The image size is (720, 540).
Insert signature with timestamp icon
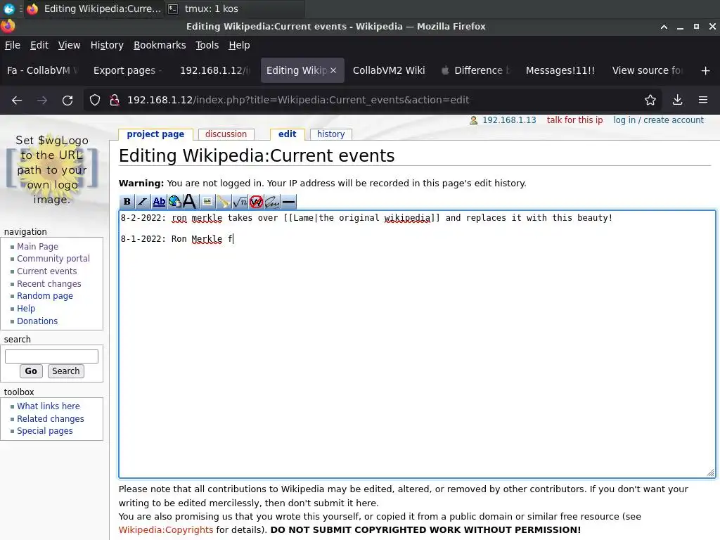pyautogui.click(x=272, y=202)
